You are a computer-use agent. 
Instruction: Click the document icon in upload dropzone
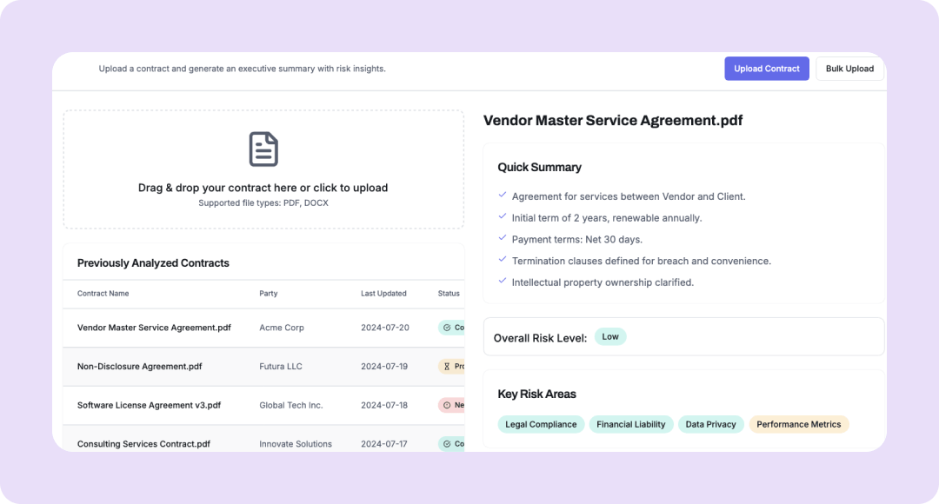(x=263, y=149)
